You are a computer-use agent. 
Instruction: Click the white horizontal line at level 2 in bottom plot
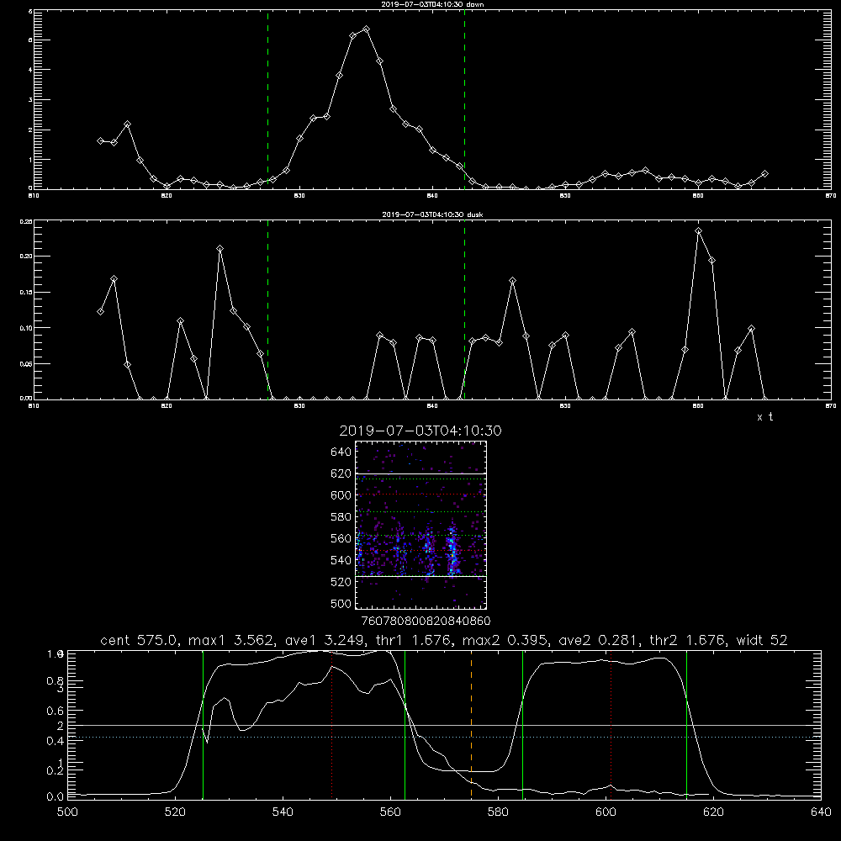pos(444,726)
